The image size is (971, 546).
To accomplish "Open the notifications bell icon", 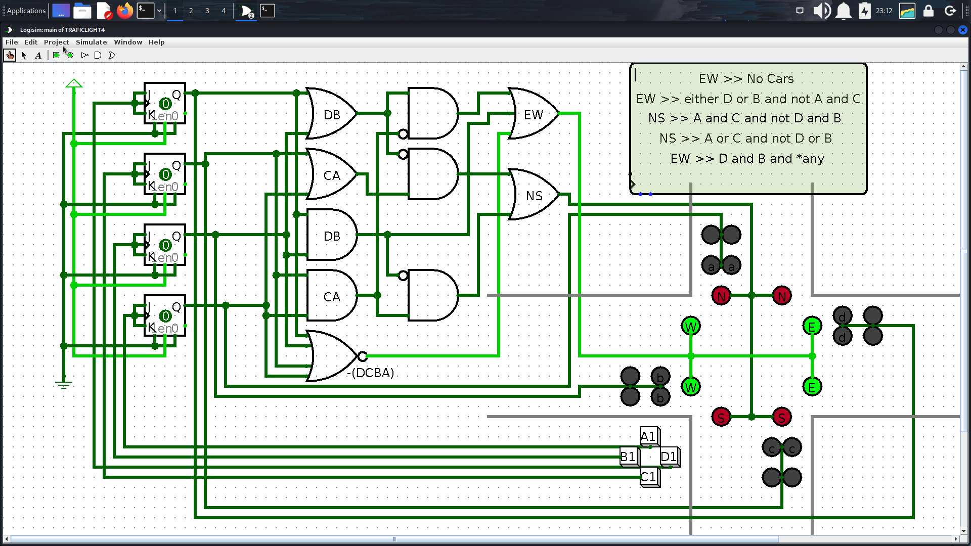I will point(843,11).
